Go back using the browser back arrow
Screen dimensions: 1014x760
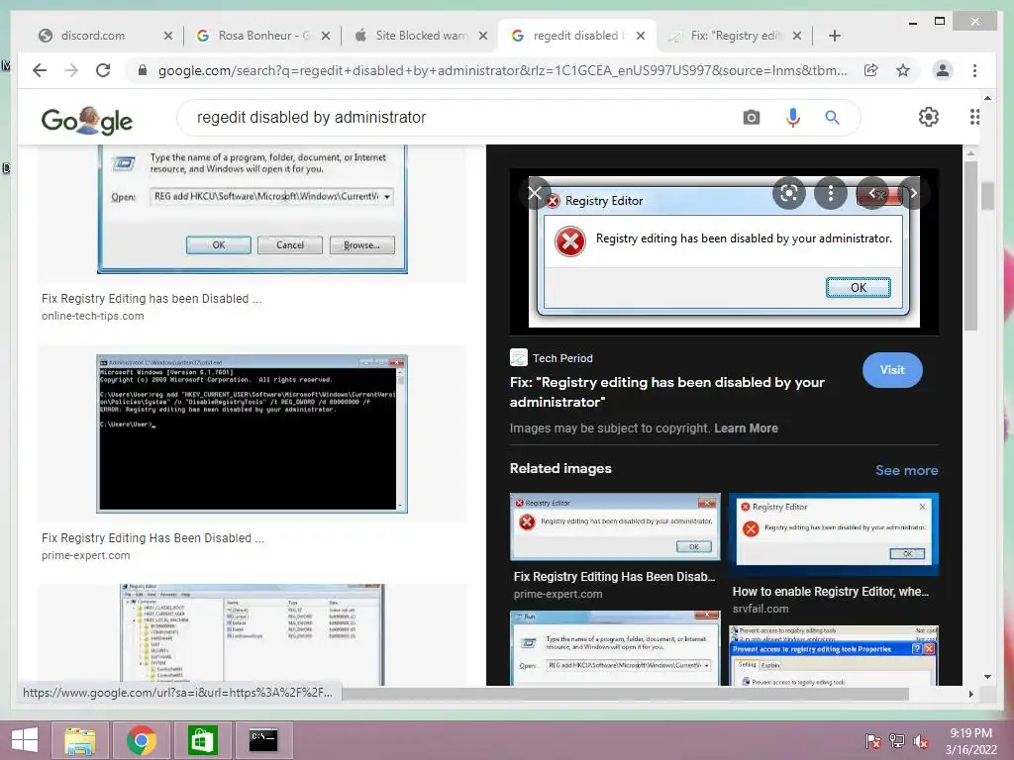(x=40, y=70)
